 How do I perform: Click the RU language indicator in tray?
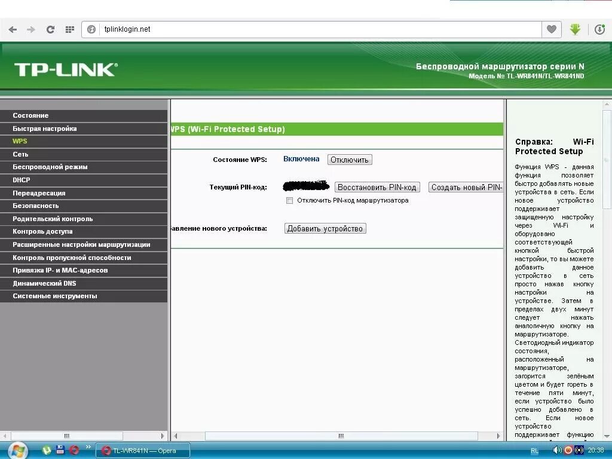click(535, 451)
